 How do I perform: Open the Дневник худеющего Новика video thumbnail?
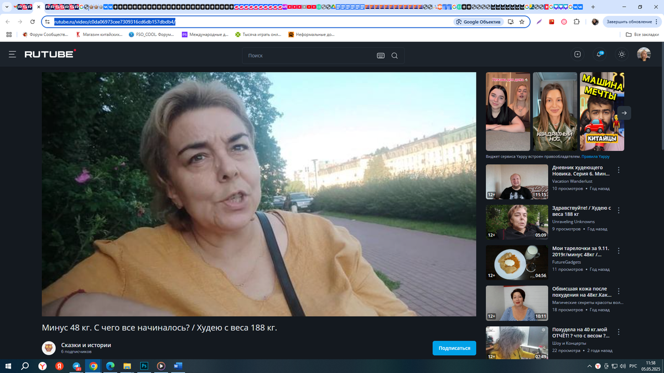pyautogui.click(x=517, y=182)
